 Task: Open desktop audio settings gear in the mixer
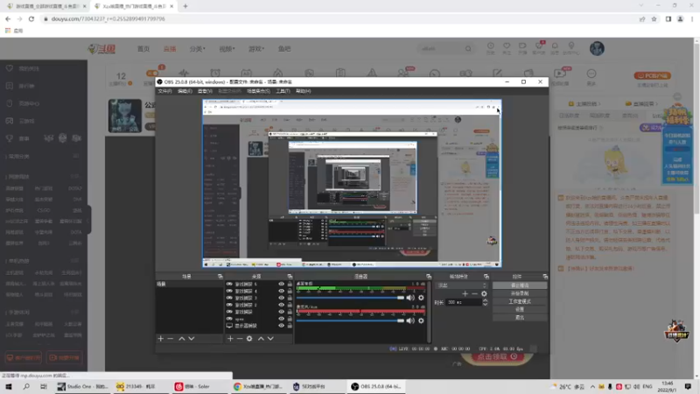tap(421, 298)
